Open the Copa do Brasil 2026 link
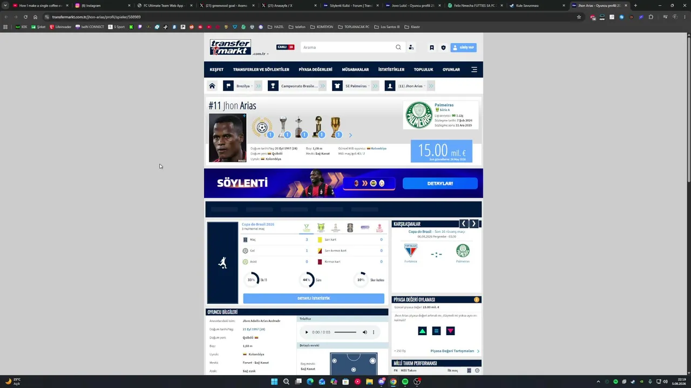The image size is (691, 388). (258, 224)
